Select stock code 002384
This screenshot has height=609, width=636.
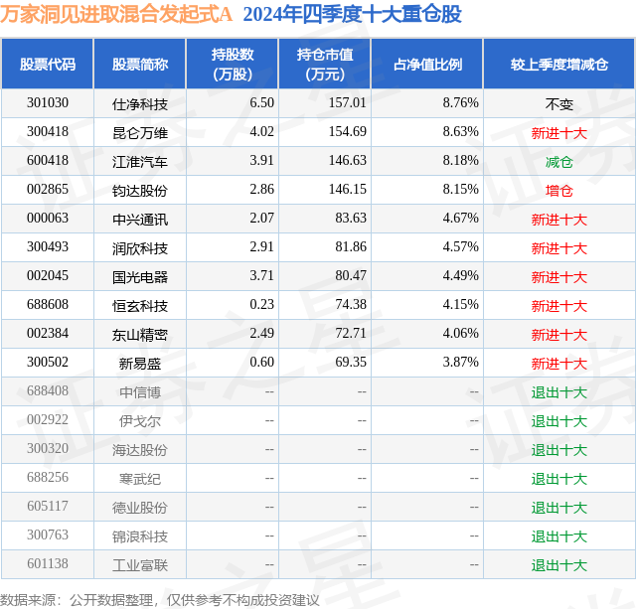coord(48,333)
